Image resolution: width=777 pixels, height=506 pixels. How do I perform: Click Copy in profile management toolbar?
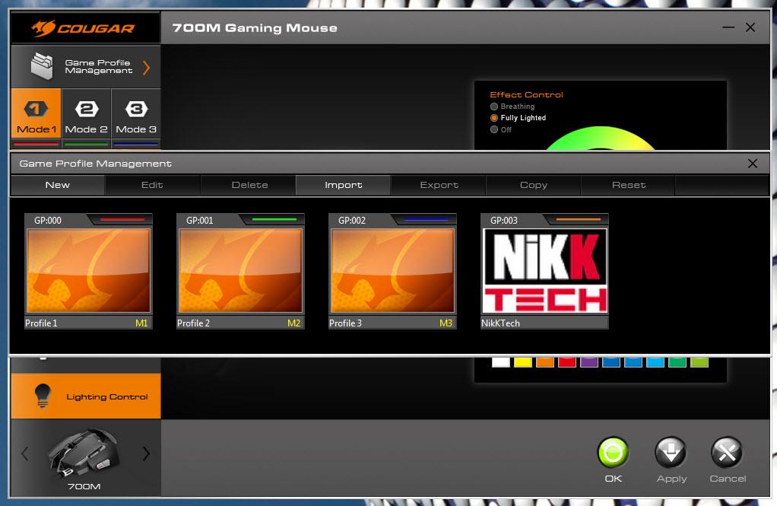(534, 185)
